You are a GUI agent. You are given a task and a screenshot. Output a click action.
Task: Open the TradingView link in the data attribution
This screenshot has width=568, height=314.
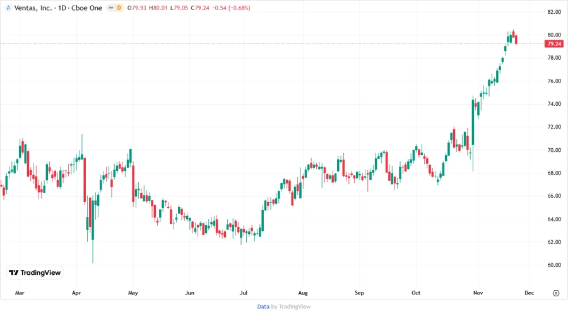pos(295,307)
